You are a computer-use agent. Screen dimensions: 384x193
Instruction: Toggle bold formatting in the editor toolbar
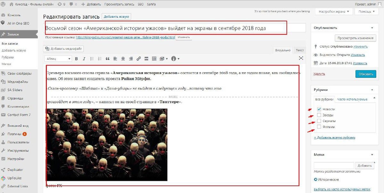(76, 59)
